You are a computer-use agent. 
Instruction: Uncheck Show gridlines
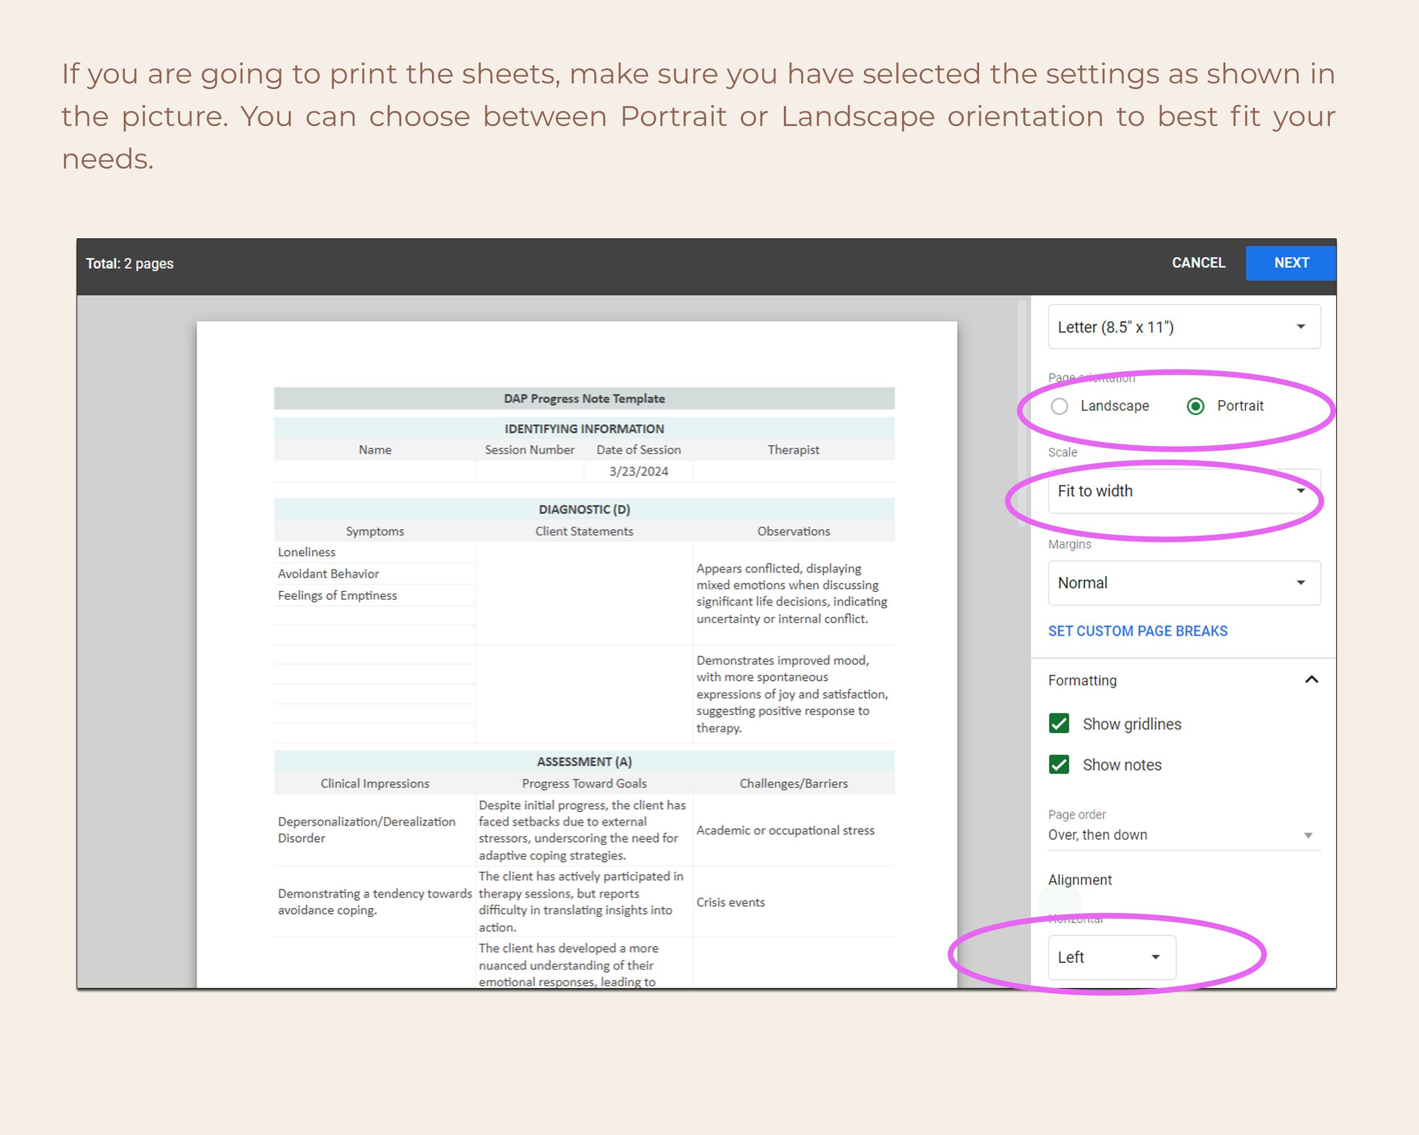click(x=1059, y=723)
